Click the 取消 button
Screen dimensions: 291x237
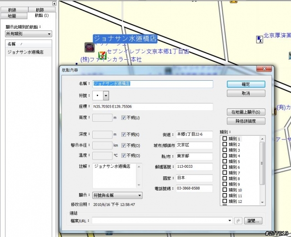pyautogui.click(x=246, y=93)
